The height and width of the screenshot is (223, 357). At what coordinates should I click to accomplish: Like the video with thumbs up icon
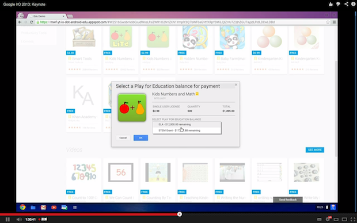[x=331, y=4]
